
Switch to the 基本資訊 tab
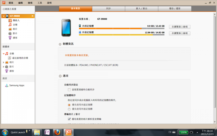(76, 8)
